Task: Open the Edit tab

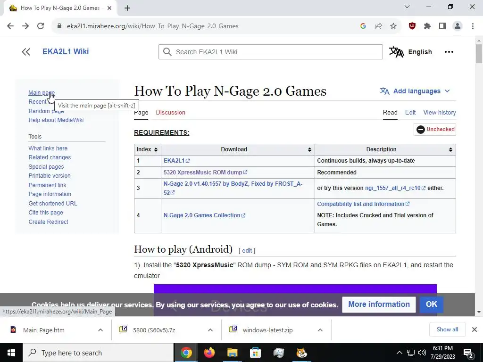Action: [x=410, y=112]
